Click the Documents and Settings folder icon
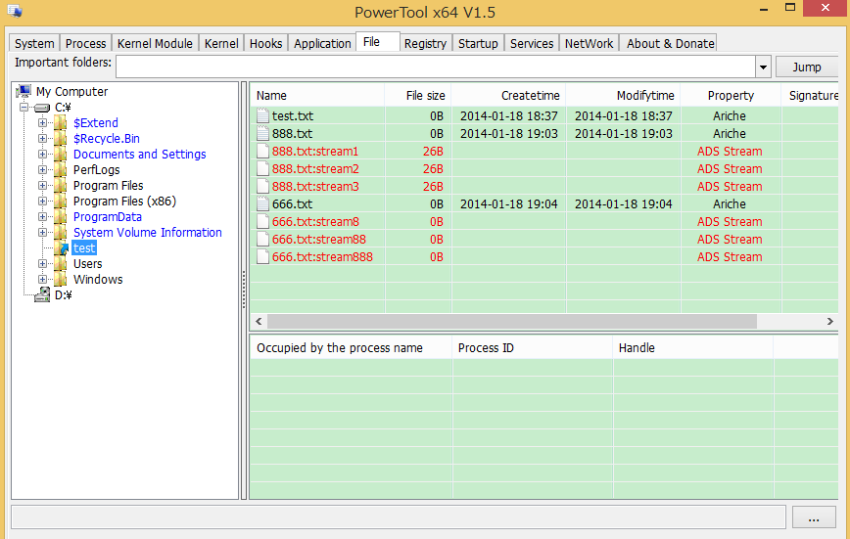This screenshot has width=850, height=539. (60, 155)
